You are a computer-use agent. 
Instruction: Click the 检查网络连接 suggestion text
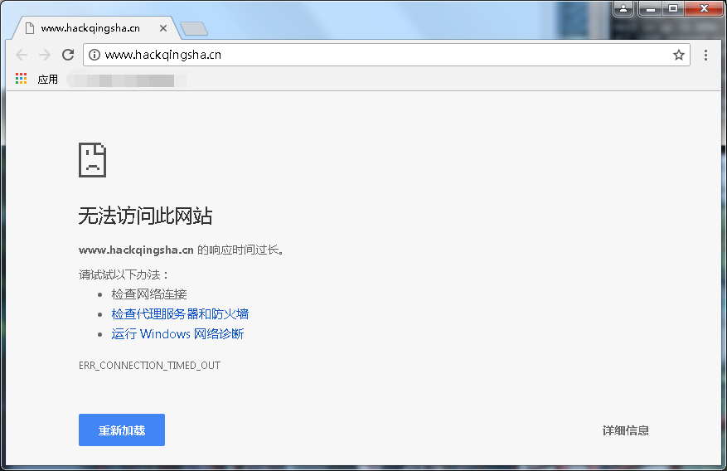(x=149, y=294)
